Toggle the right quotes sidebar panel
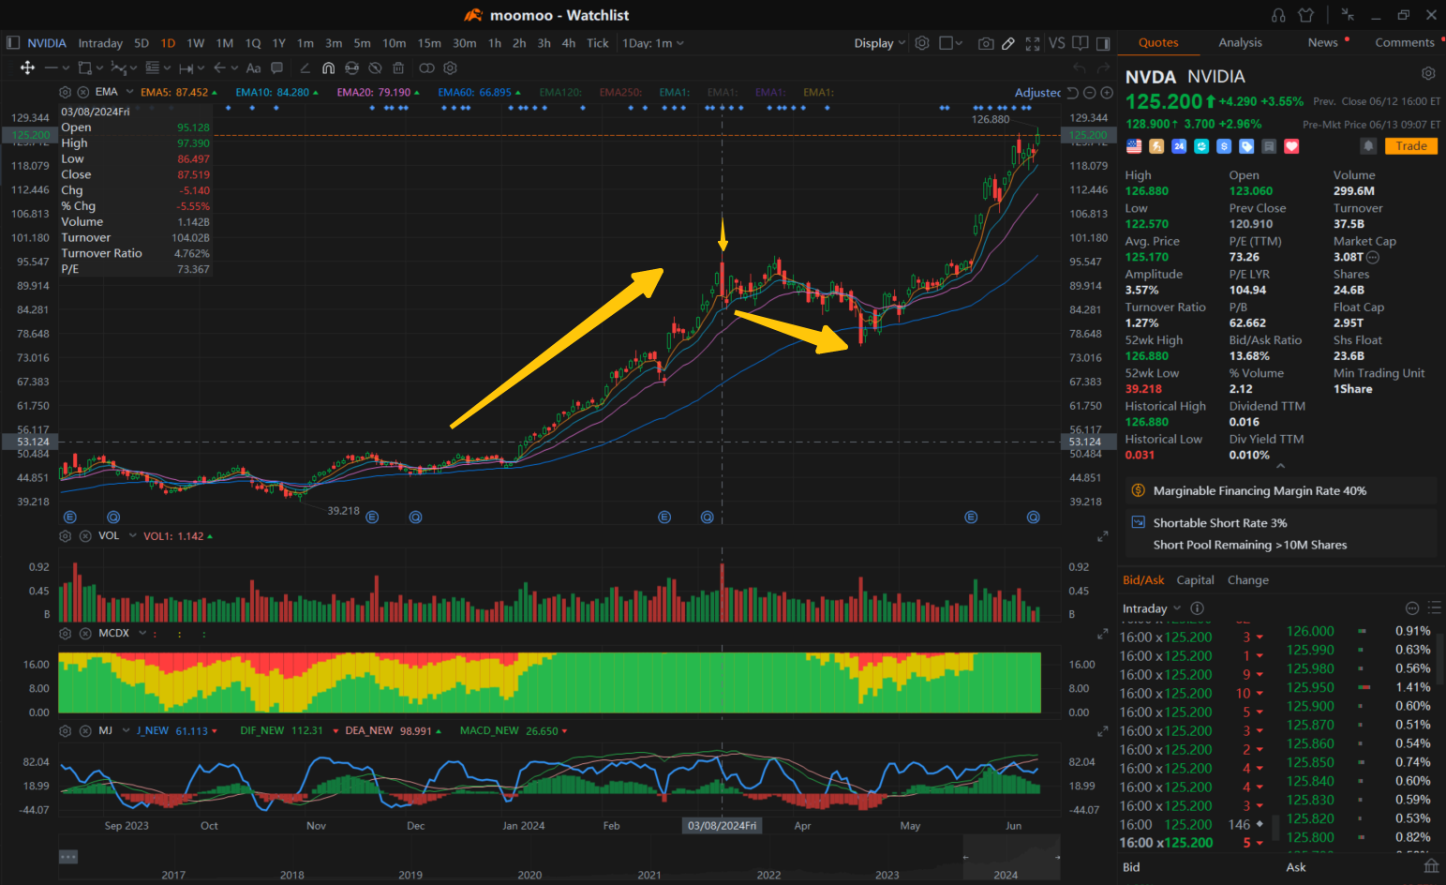The image size is (1446, 885). 1103,43
